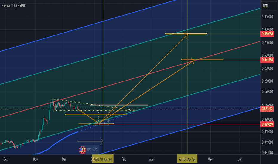Screen dimensions: 278x164
Task: Click the Jun label on time axis
Action: [x=240, y=159]
